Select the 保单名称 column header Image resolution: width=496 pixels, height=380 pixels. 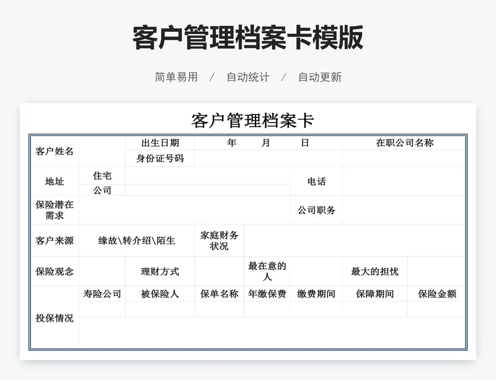click(x=219, y=294)
